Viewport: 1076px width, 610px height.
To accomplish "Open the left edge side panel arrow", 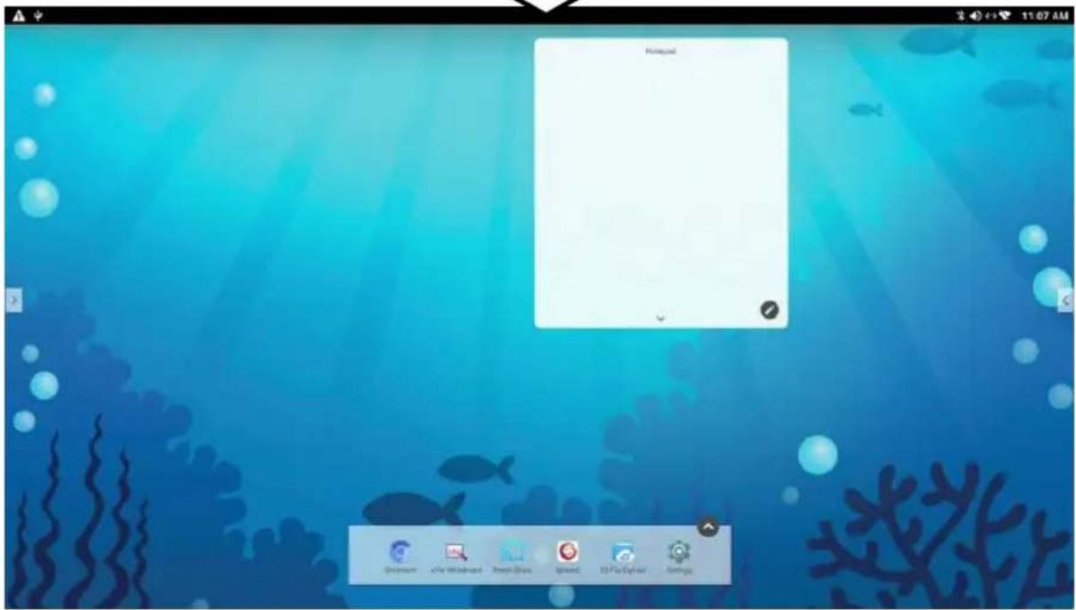I will (x=12, y=300).
